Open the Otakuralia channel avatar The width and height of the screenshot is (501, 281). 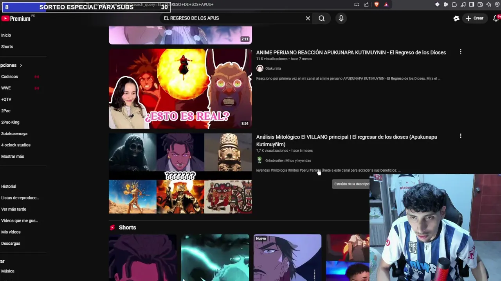(x=260, y=68)
